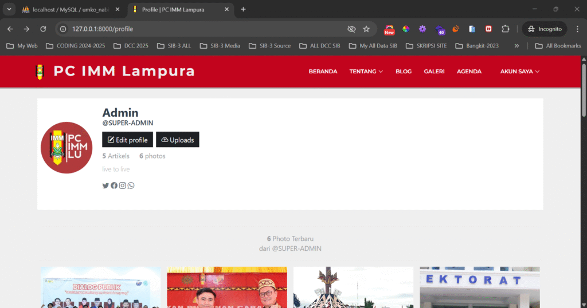Image resolution: width=587 pixels, height=308 pixels.
Task: Click the Facebook social icon
Action: pyautogui.click(x=114, y=185)
